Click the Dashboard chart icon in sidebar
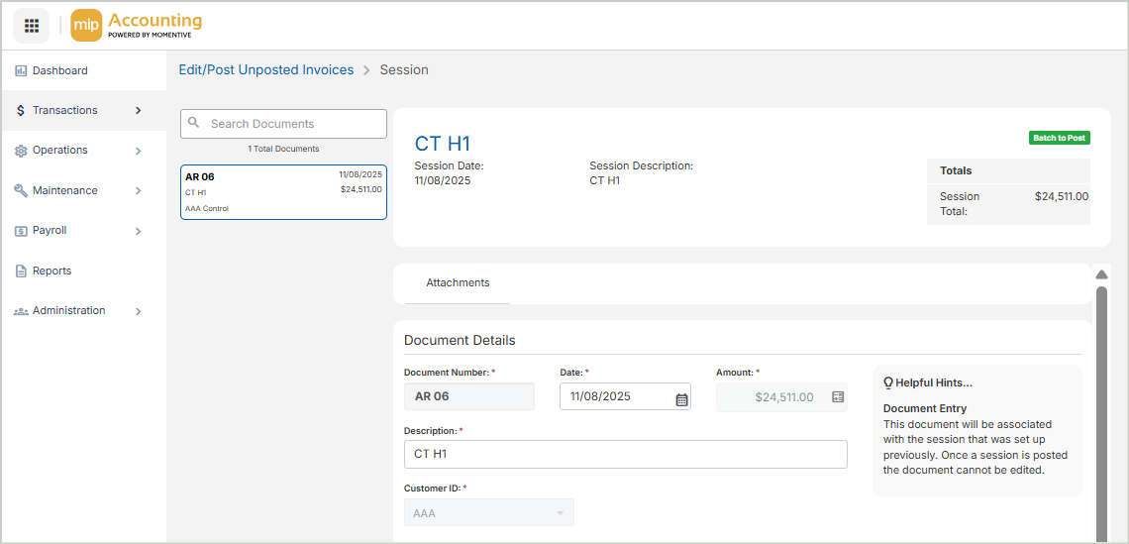Viewport: 1129px width, 544px height. coord(21,71)
